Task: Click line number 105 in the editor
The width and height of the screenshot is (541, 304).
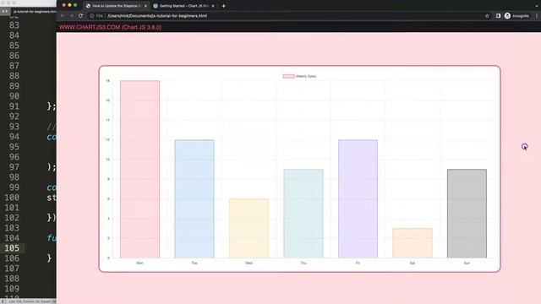Action: 12,248
